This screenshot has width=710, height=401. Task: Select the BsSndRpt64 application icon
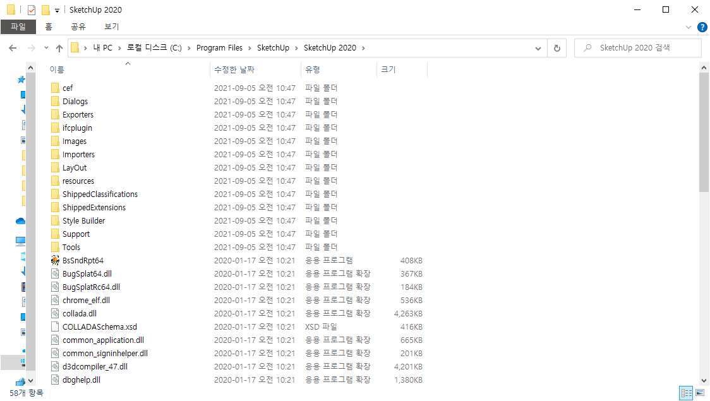coord(55,260)
